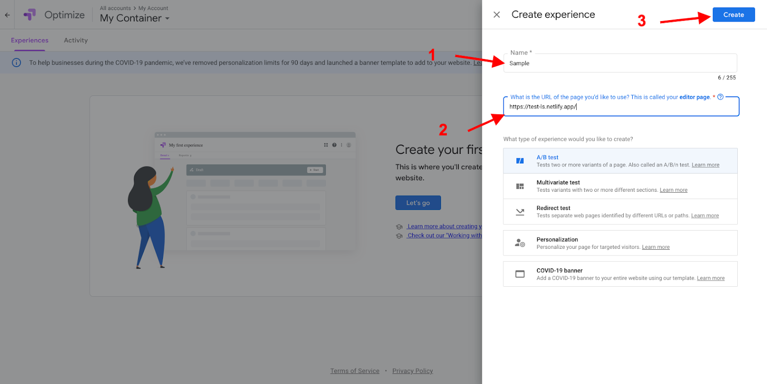The width and height of the screenshot is (767, 384).
Task: Click the My Account breadcrumb
Action: pos(153,8)
